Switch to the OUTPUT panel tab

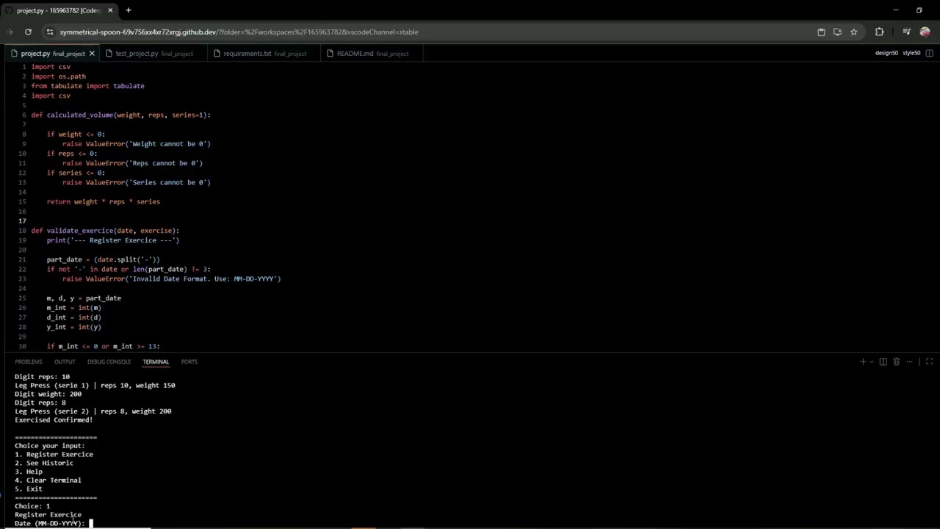click(65, 361)
